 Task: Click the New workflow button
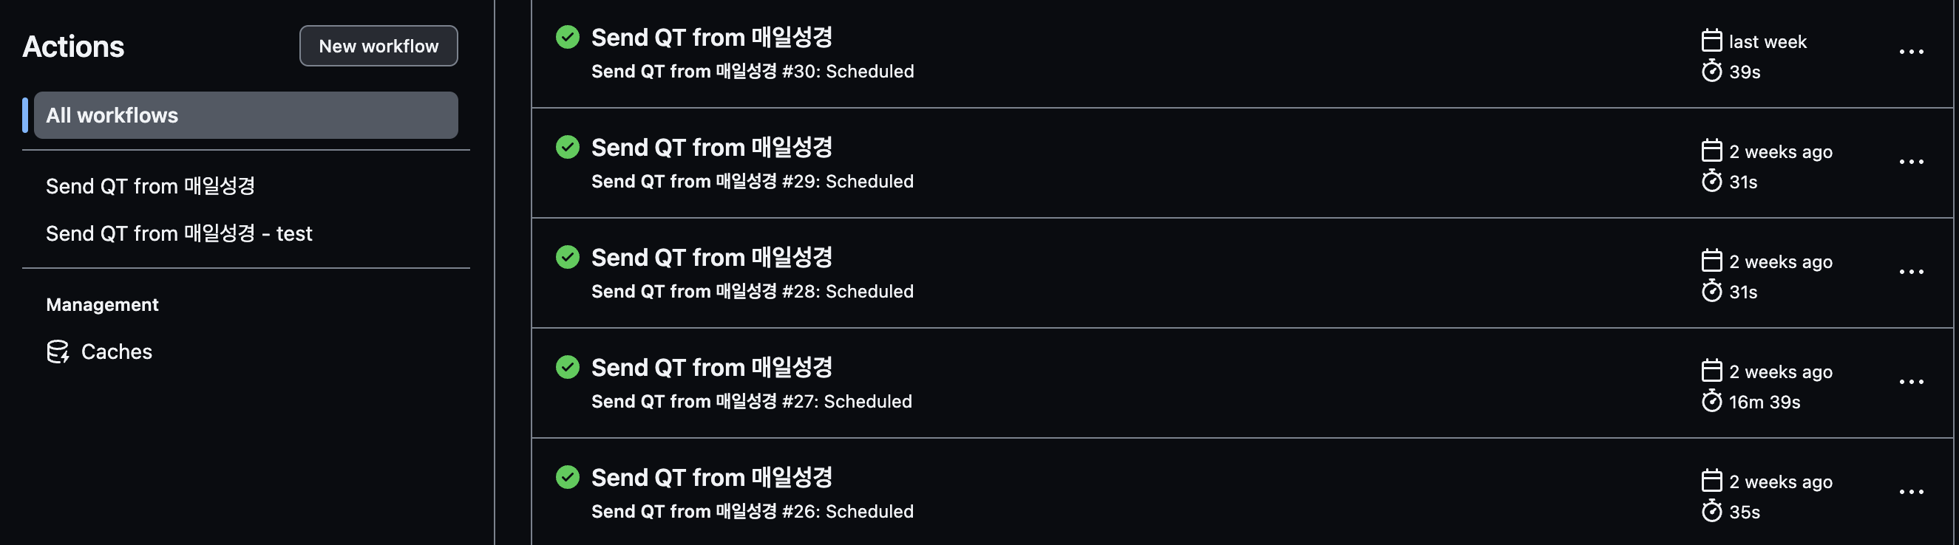point(378,46)
